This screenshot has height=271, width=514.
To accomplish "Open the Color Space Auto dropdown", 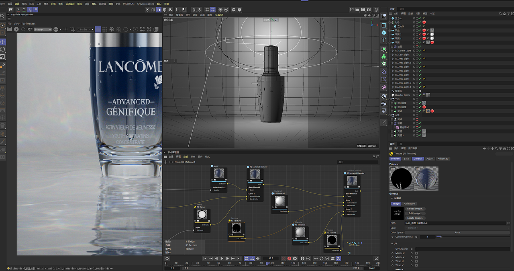I will click(457, 232).
